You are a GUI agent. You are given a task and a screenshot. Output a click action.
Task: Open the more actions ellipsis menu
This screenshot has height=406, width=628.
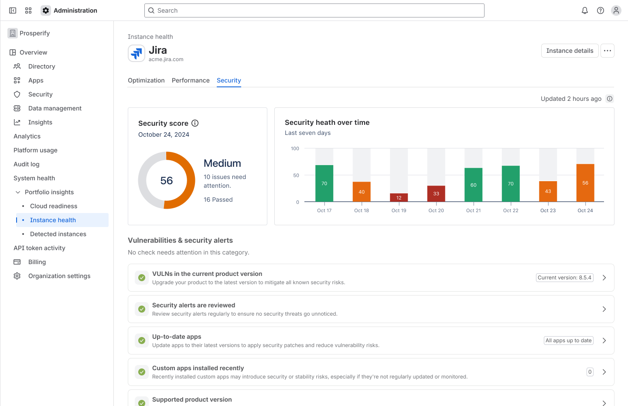607,51
